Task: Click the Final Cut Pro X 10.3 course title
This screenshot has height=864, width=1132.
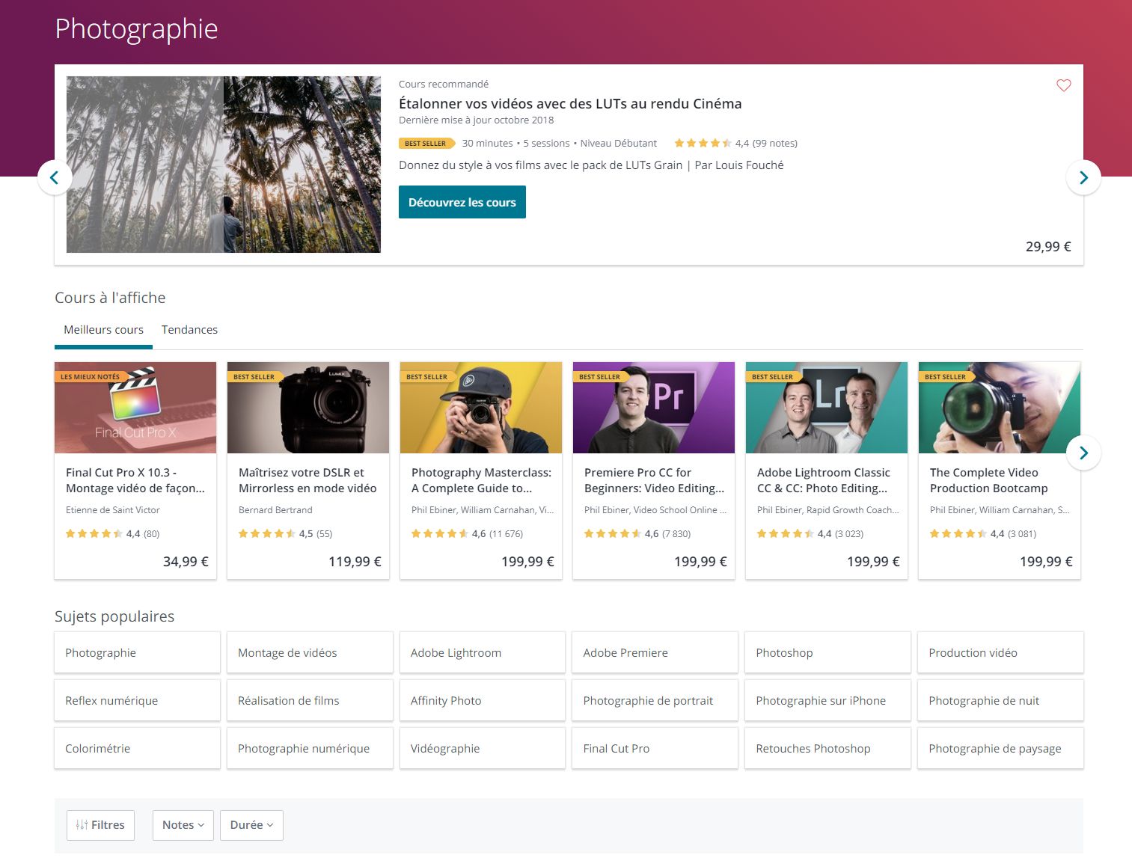Action: point(135,480)
